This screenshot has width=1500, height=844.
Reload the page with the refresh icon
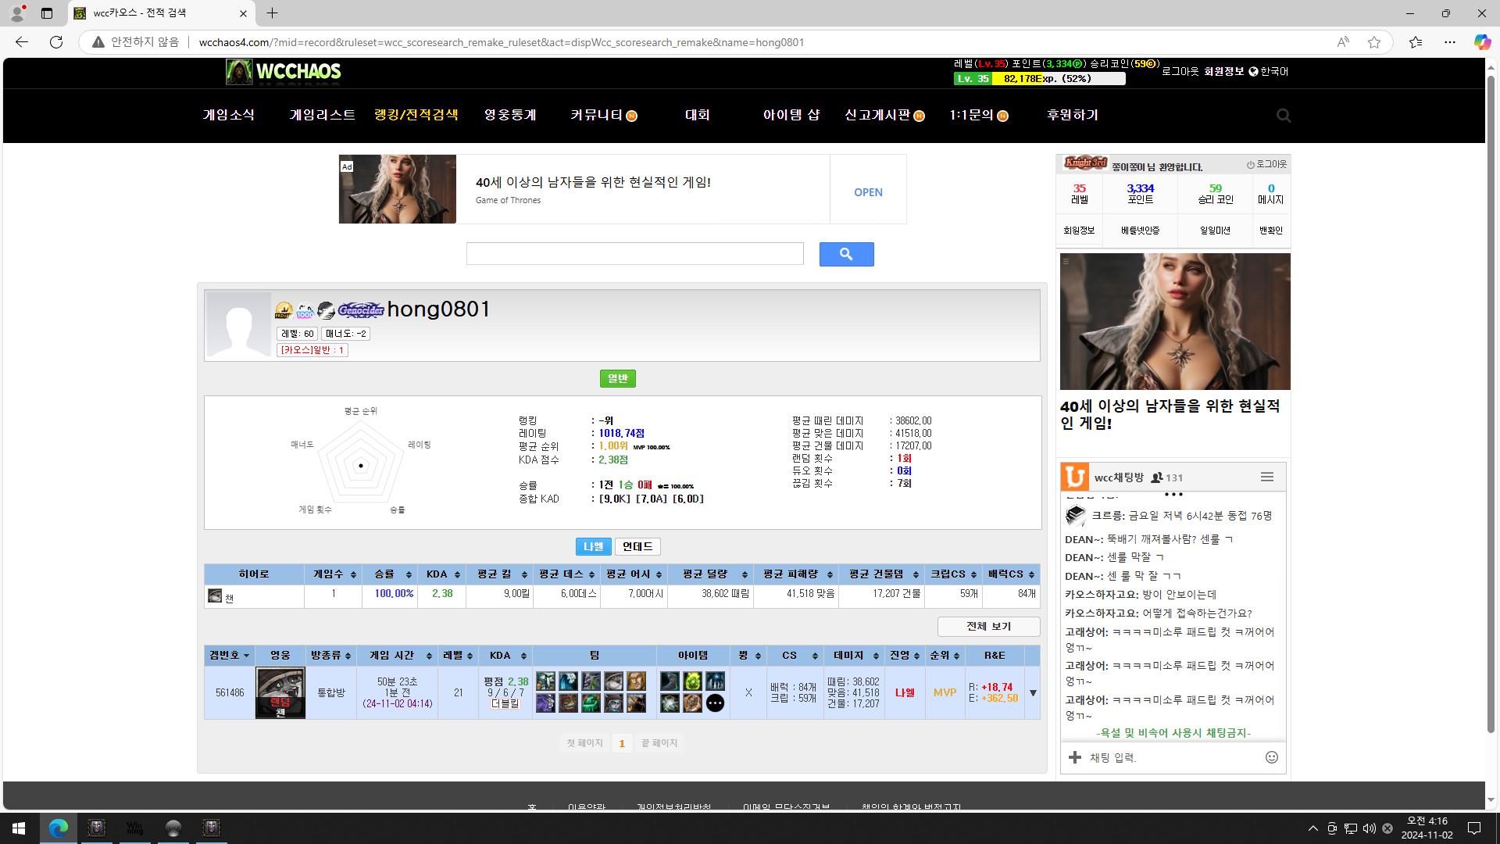point(56,42)
